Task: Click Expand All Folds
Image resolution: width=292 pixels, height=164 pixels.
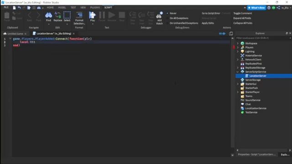Action: (242, 18)
